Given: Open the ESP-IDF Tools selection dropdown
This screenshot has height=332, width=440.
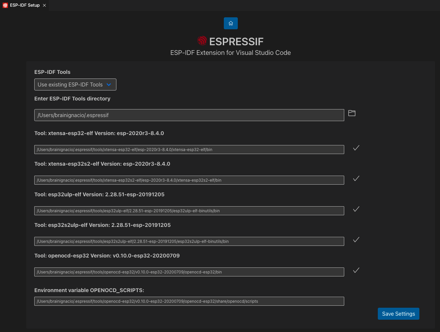Looking at the screenshot, I should [x=75, y=84].
